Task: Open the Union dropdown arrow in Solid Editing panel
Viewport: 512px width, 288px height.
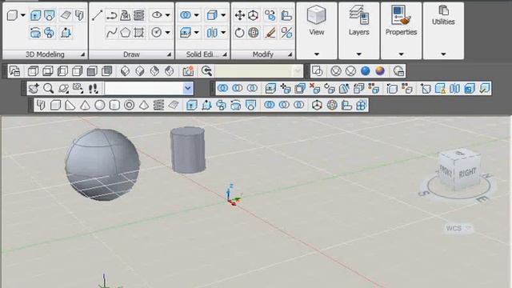Action: coord(196,15)
